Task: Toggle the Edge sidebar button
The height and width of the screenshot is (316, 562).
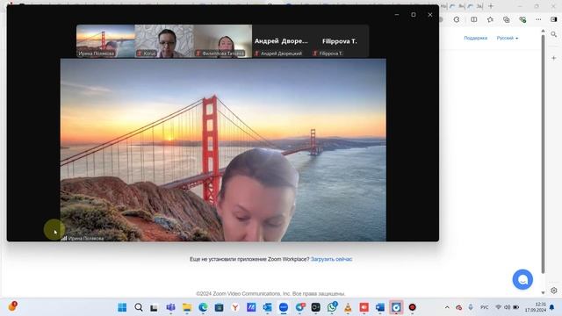Action: pyautogui.click(x=554, y=19)
